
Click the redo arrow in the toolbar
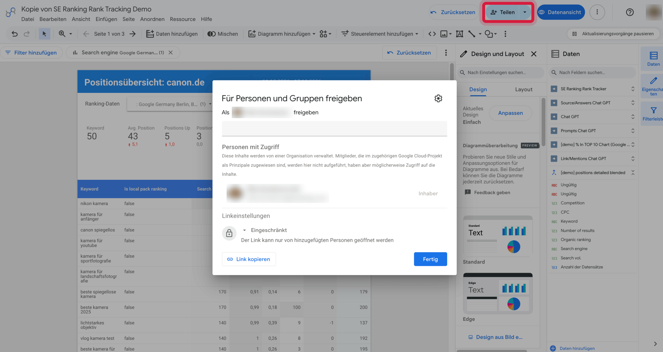click(27, 34)
